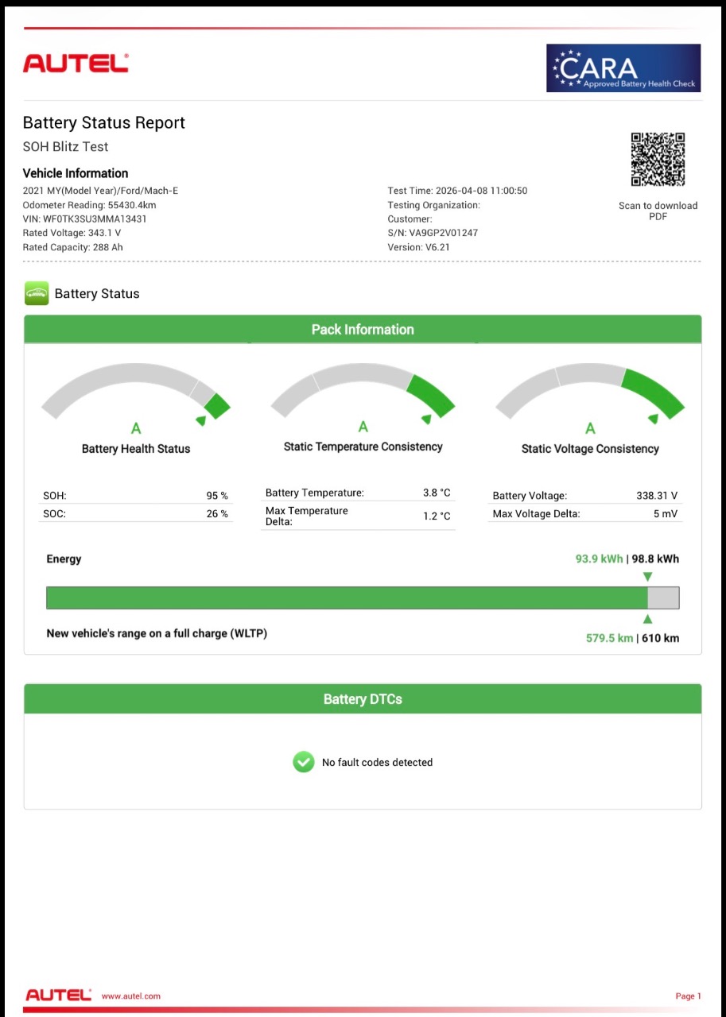Click the green triangle marker above energy bar
Screen dimensions: 726x1017
pos(647,576)
